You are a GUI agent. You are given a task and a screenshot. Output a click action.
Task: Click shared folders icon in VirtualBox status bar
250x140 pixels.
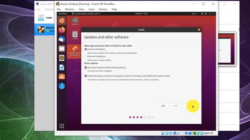tap(182, 133)
